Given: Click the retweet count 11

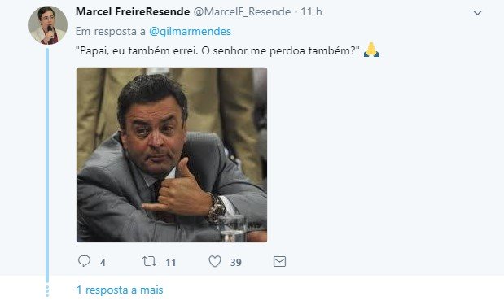Looking at the screenshot, I should (171, 263).
